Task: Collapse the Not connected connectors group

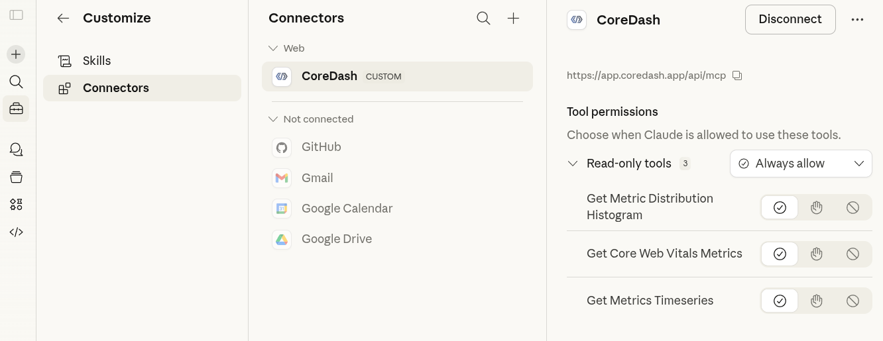Action: tap(272, 119)
